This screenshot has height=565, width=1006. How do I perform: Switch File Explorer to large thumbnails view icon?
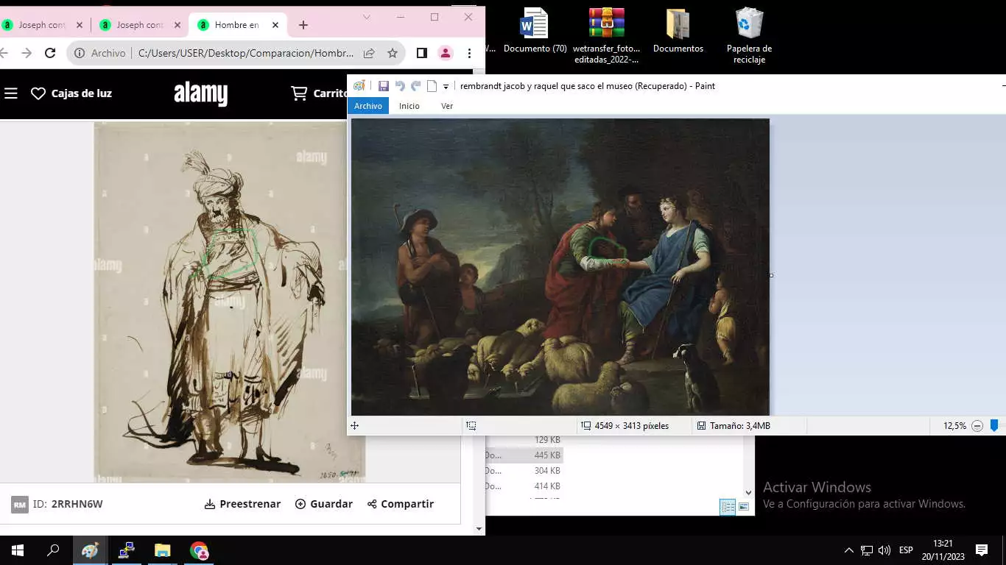[744, 507]
